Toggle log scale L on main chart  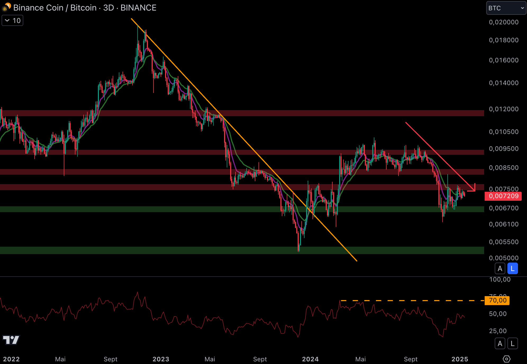click(512, 269)
